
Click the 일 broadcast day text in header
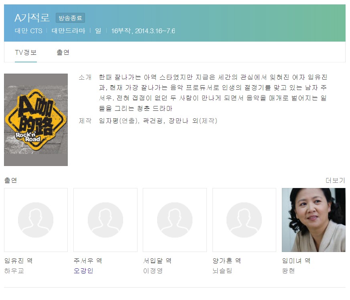tap(98, 31)
